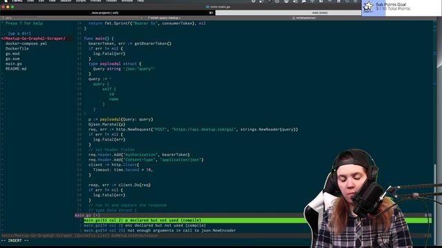Place cursor on 'type payloadql struct {' line

tap(115, 64)
